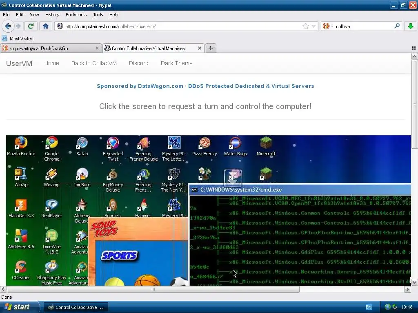This screenshot has width=418, height=313.
Task: Open Mystery PI - The New York icon
Action: [x=174, y=180]
